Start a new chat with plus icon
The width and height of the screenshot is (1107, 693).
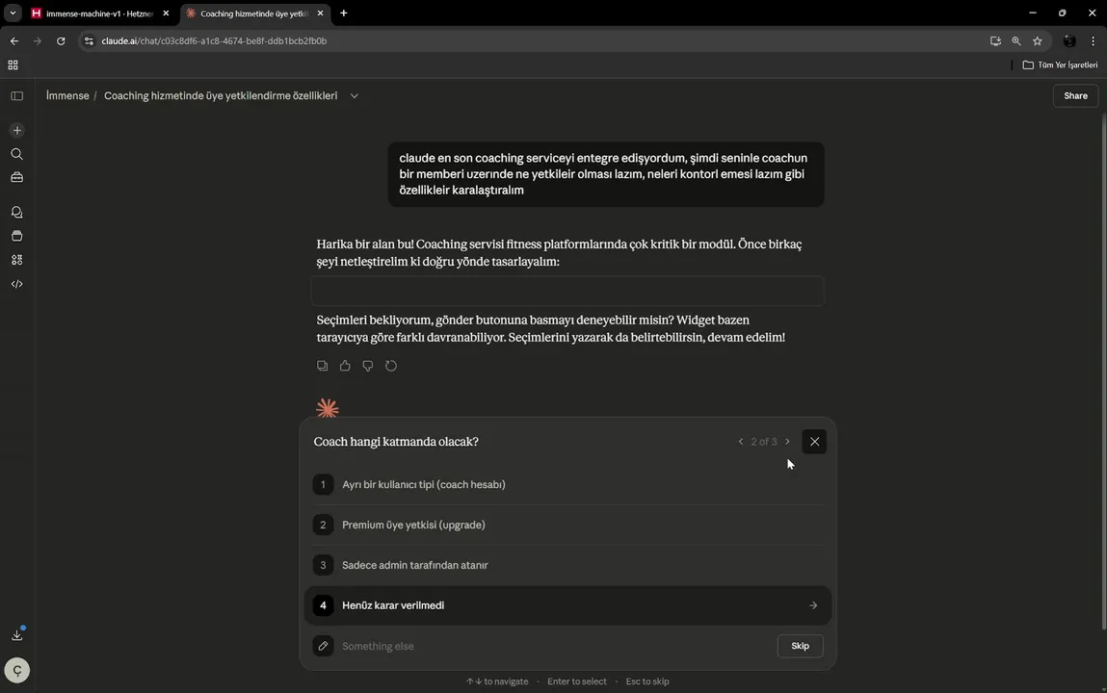(16, 130)
